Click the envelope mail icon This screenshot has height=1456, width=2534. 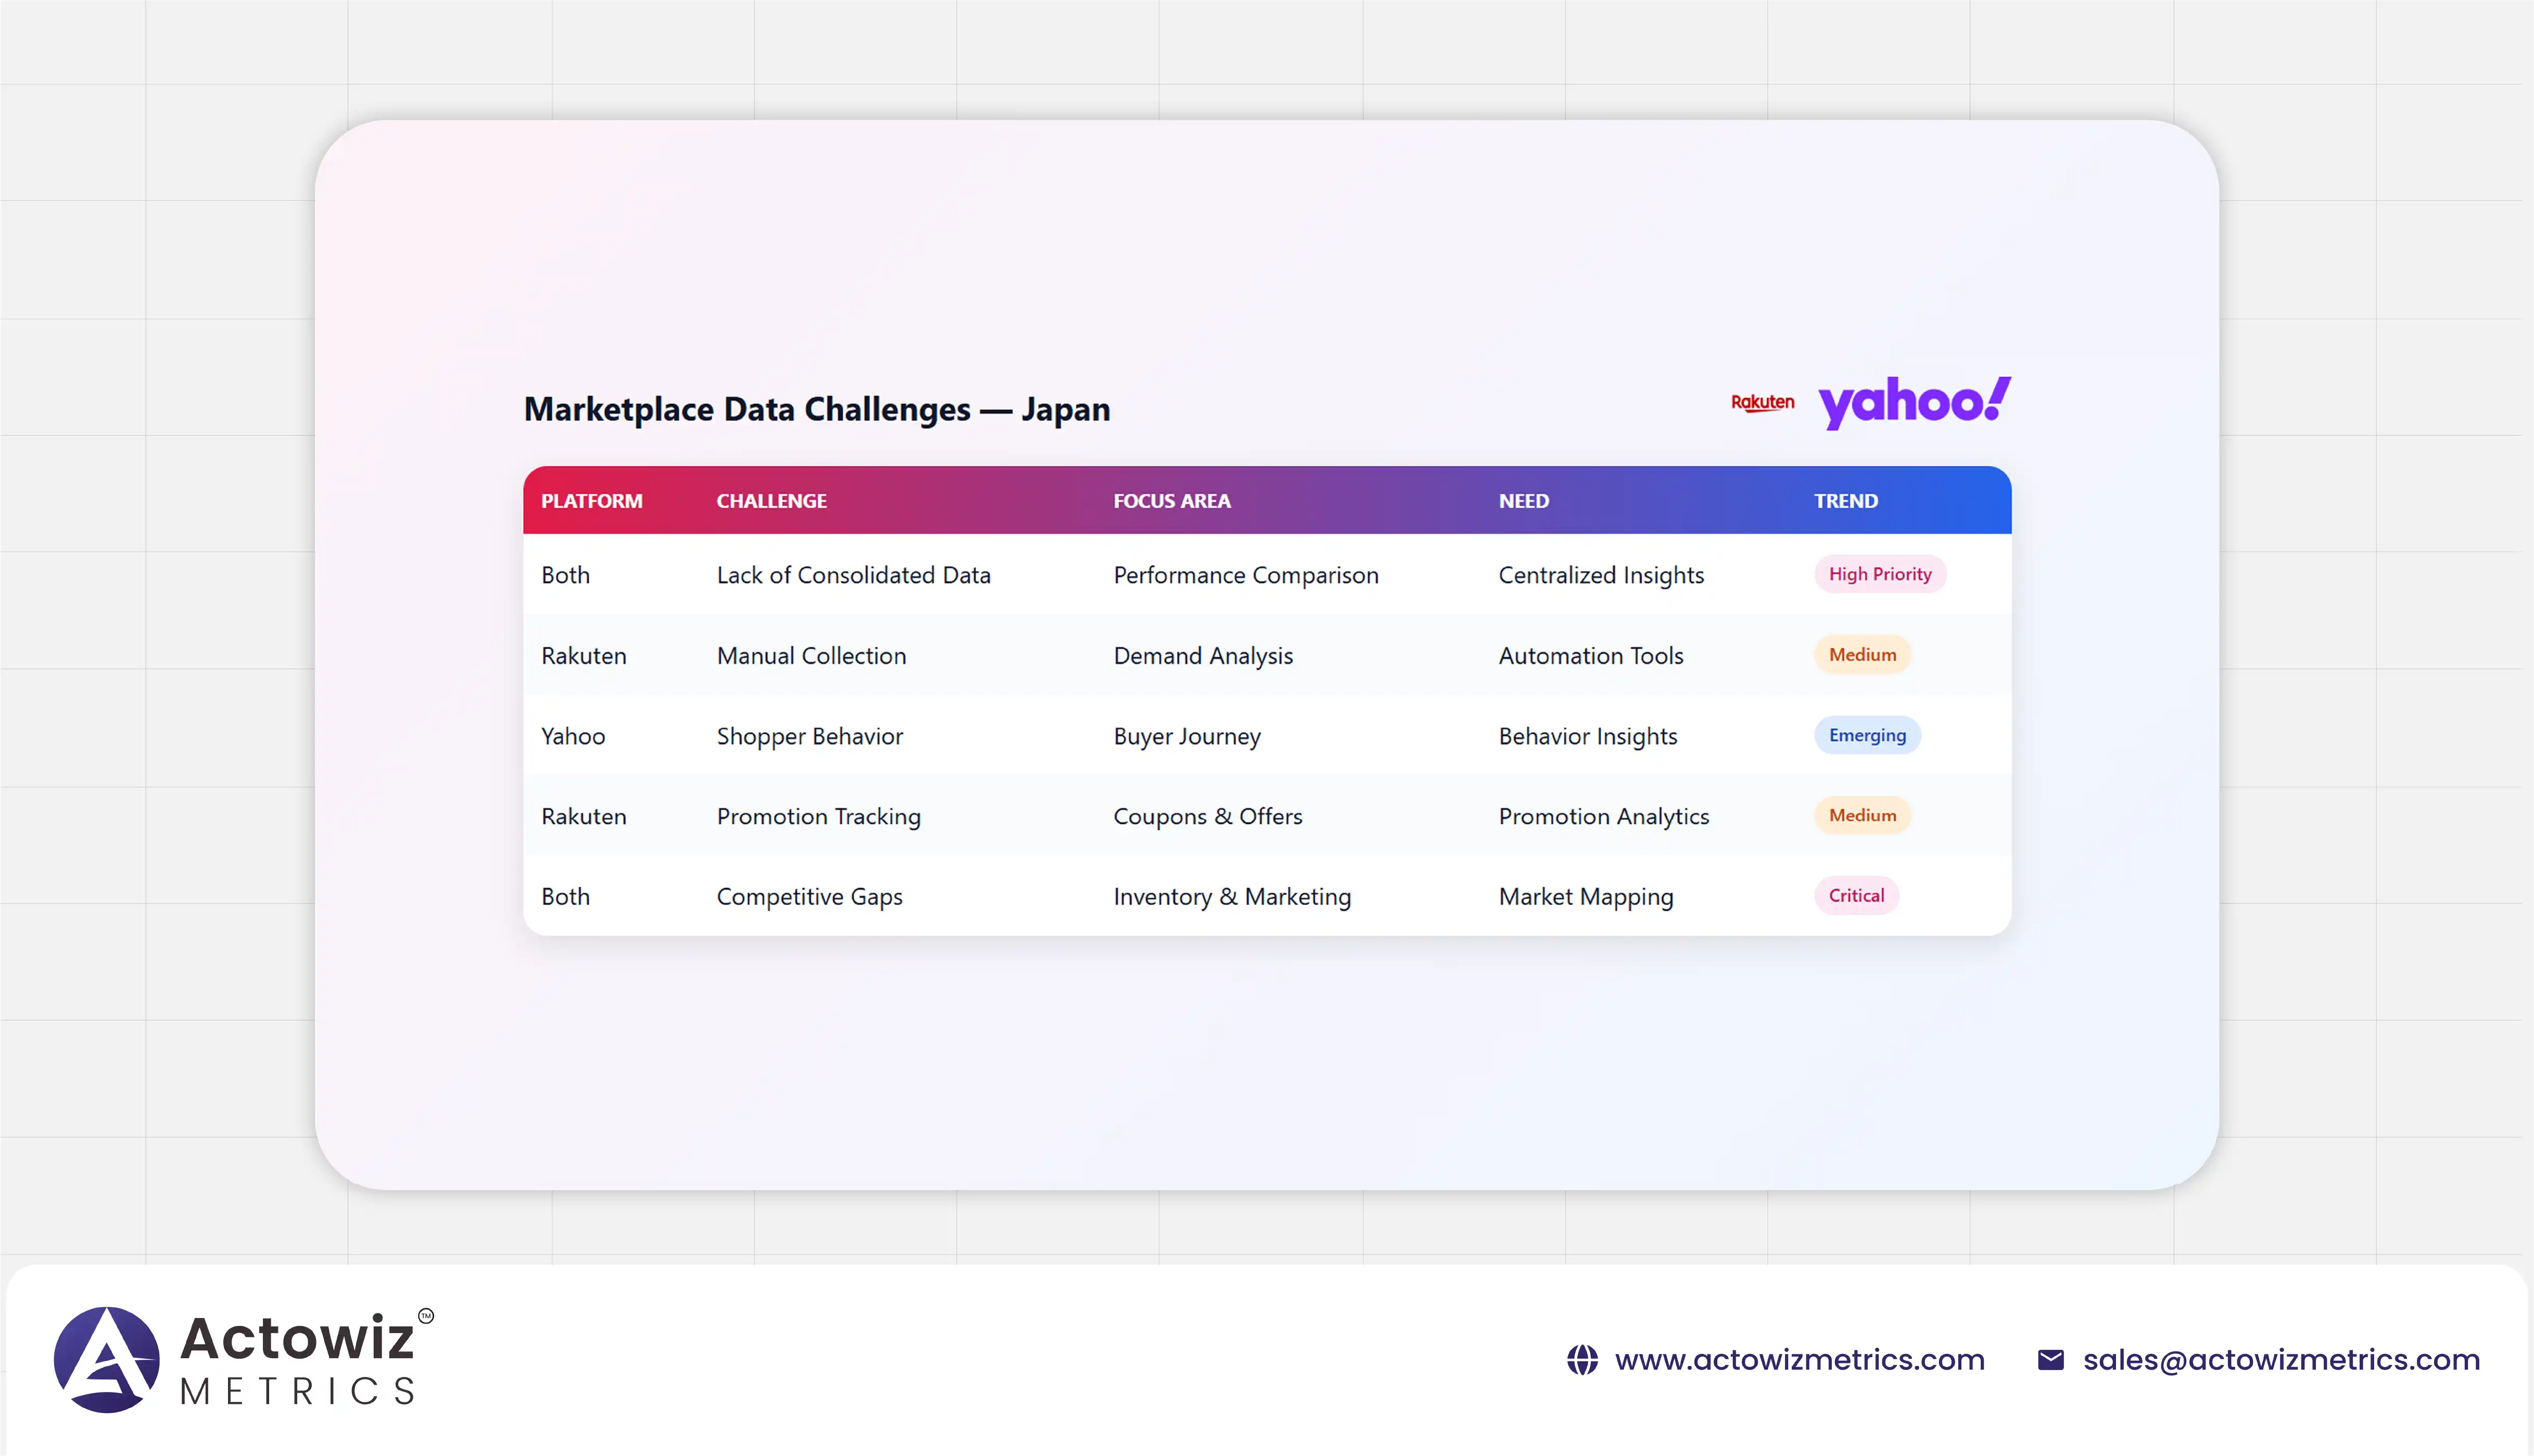click(x=2050, y=1360)
